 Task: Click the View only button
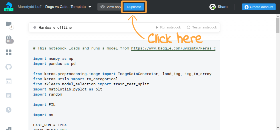click(x=111, y=7)
